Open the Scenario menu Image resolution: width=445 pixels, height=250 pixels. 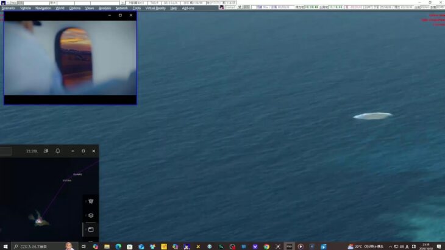pyautogui.click(x=8, y=8)
